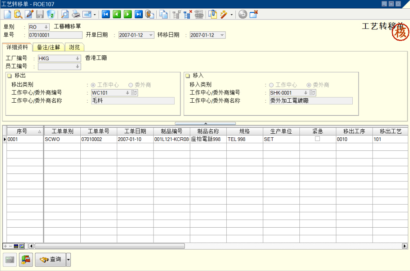
Task: Open the WC101 work center dropdown arrow
Action: pyautogui.click(x=127, y=93)
